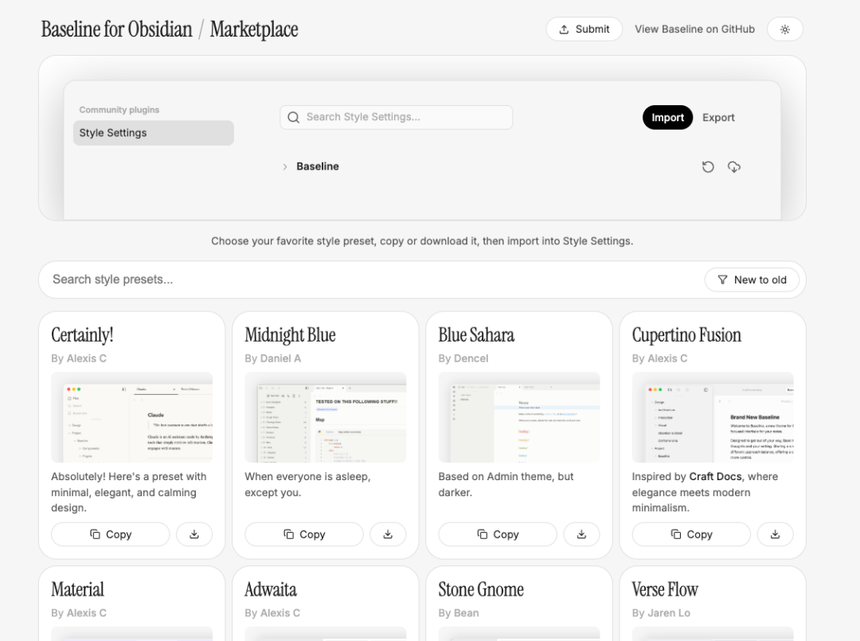Open the Blue Sahara preview thumbnail
Screen dimensions: 860x641
click(519, 417)
